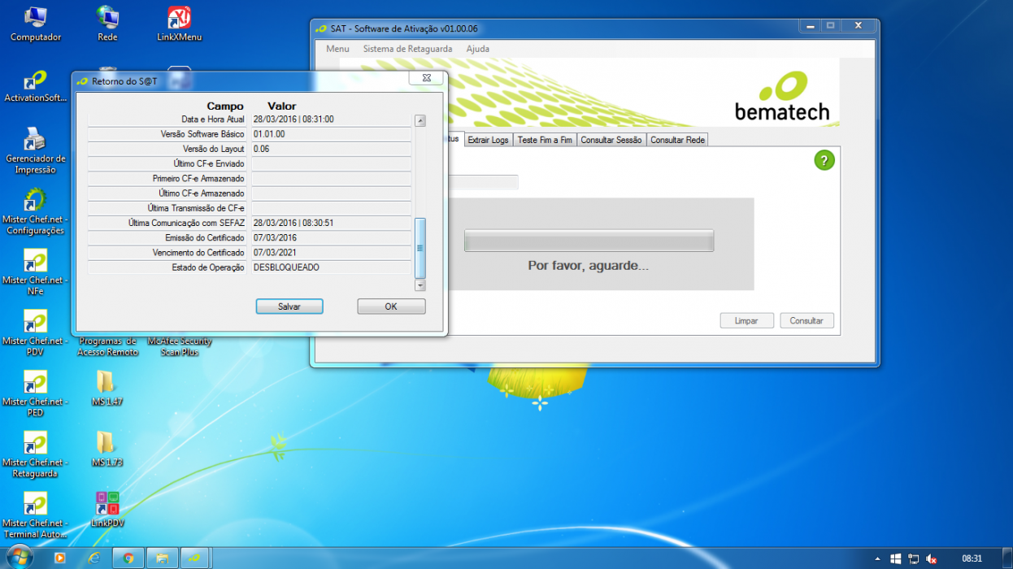The height and width of the screenshot is (569, 1013).
Task: Open Google Chrome from the taskbar
Action: (128, 558)
